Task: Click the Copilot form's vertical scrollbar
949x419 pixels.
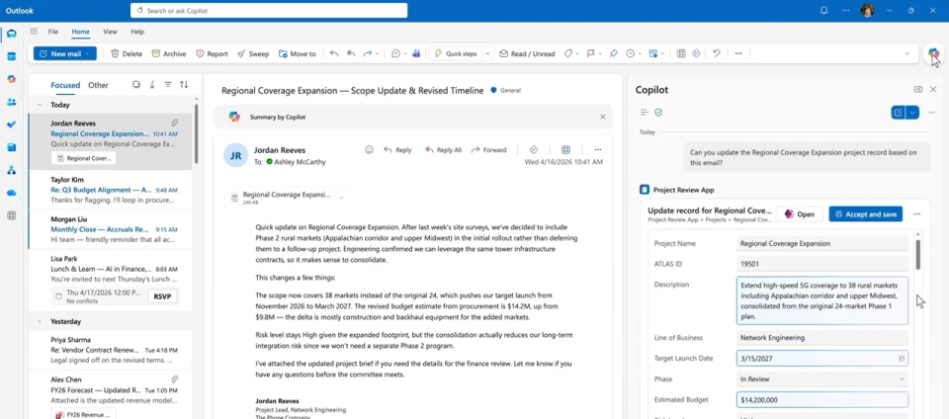Action: (917, 255)
